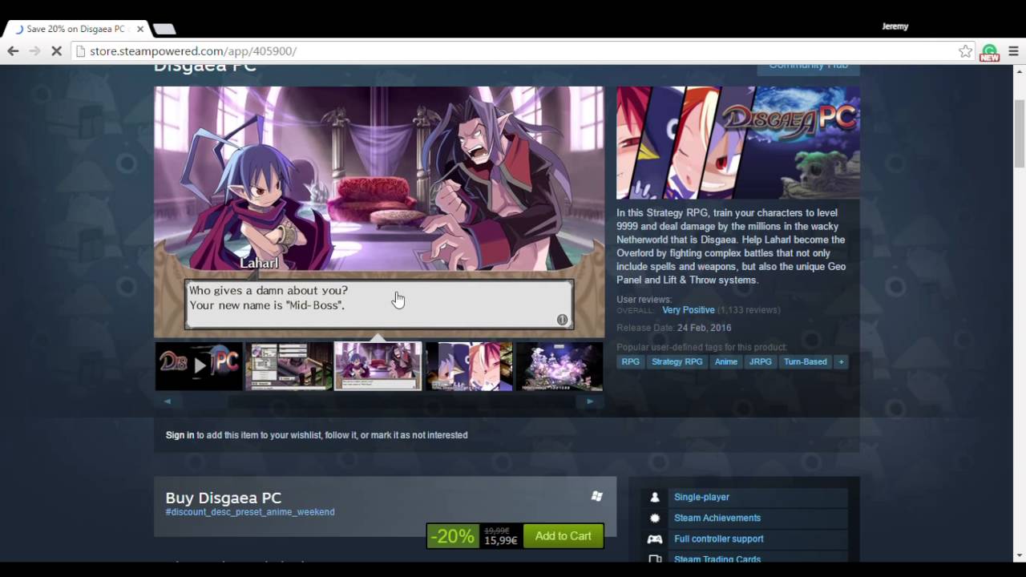This screenshot has width=1026, height=577.
Task: Open the Disgaea PC header banner image
Action: point(738,143)
